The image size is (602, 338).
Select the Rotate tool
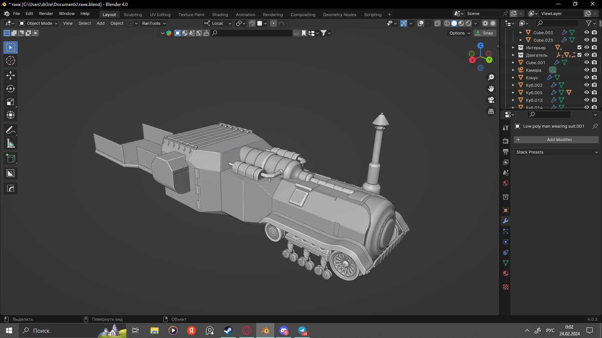coord(11,89)
